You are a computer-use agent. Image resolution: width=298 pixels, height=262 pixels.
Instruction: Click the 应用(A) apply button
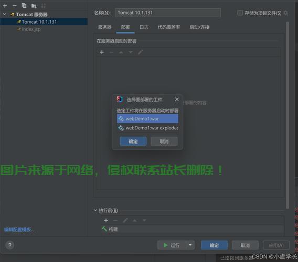tap(276, 245)
